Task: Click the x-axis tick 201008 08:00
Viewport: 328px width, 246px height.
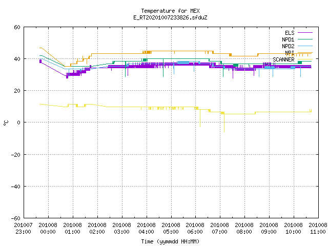Action: pyautogui.click(x=244, y=229)
